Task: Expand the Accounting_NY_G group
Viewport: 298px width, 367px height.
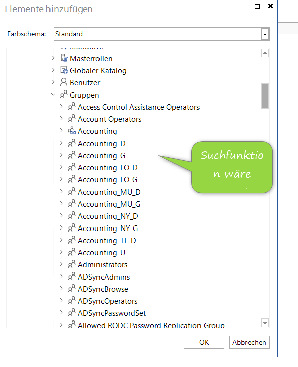Action: click(x=61, y=228)
